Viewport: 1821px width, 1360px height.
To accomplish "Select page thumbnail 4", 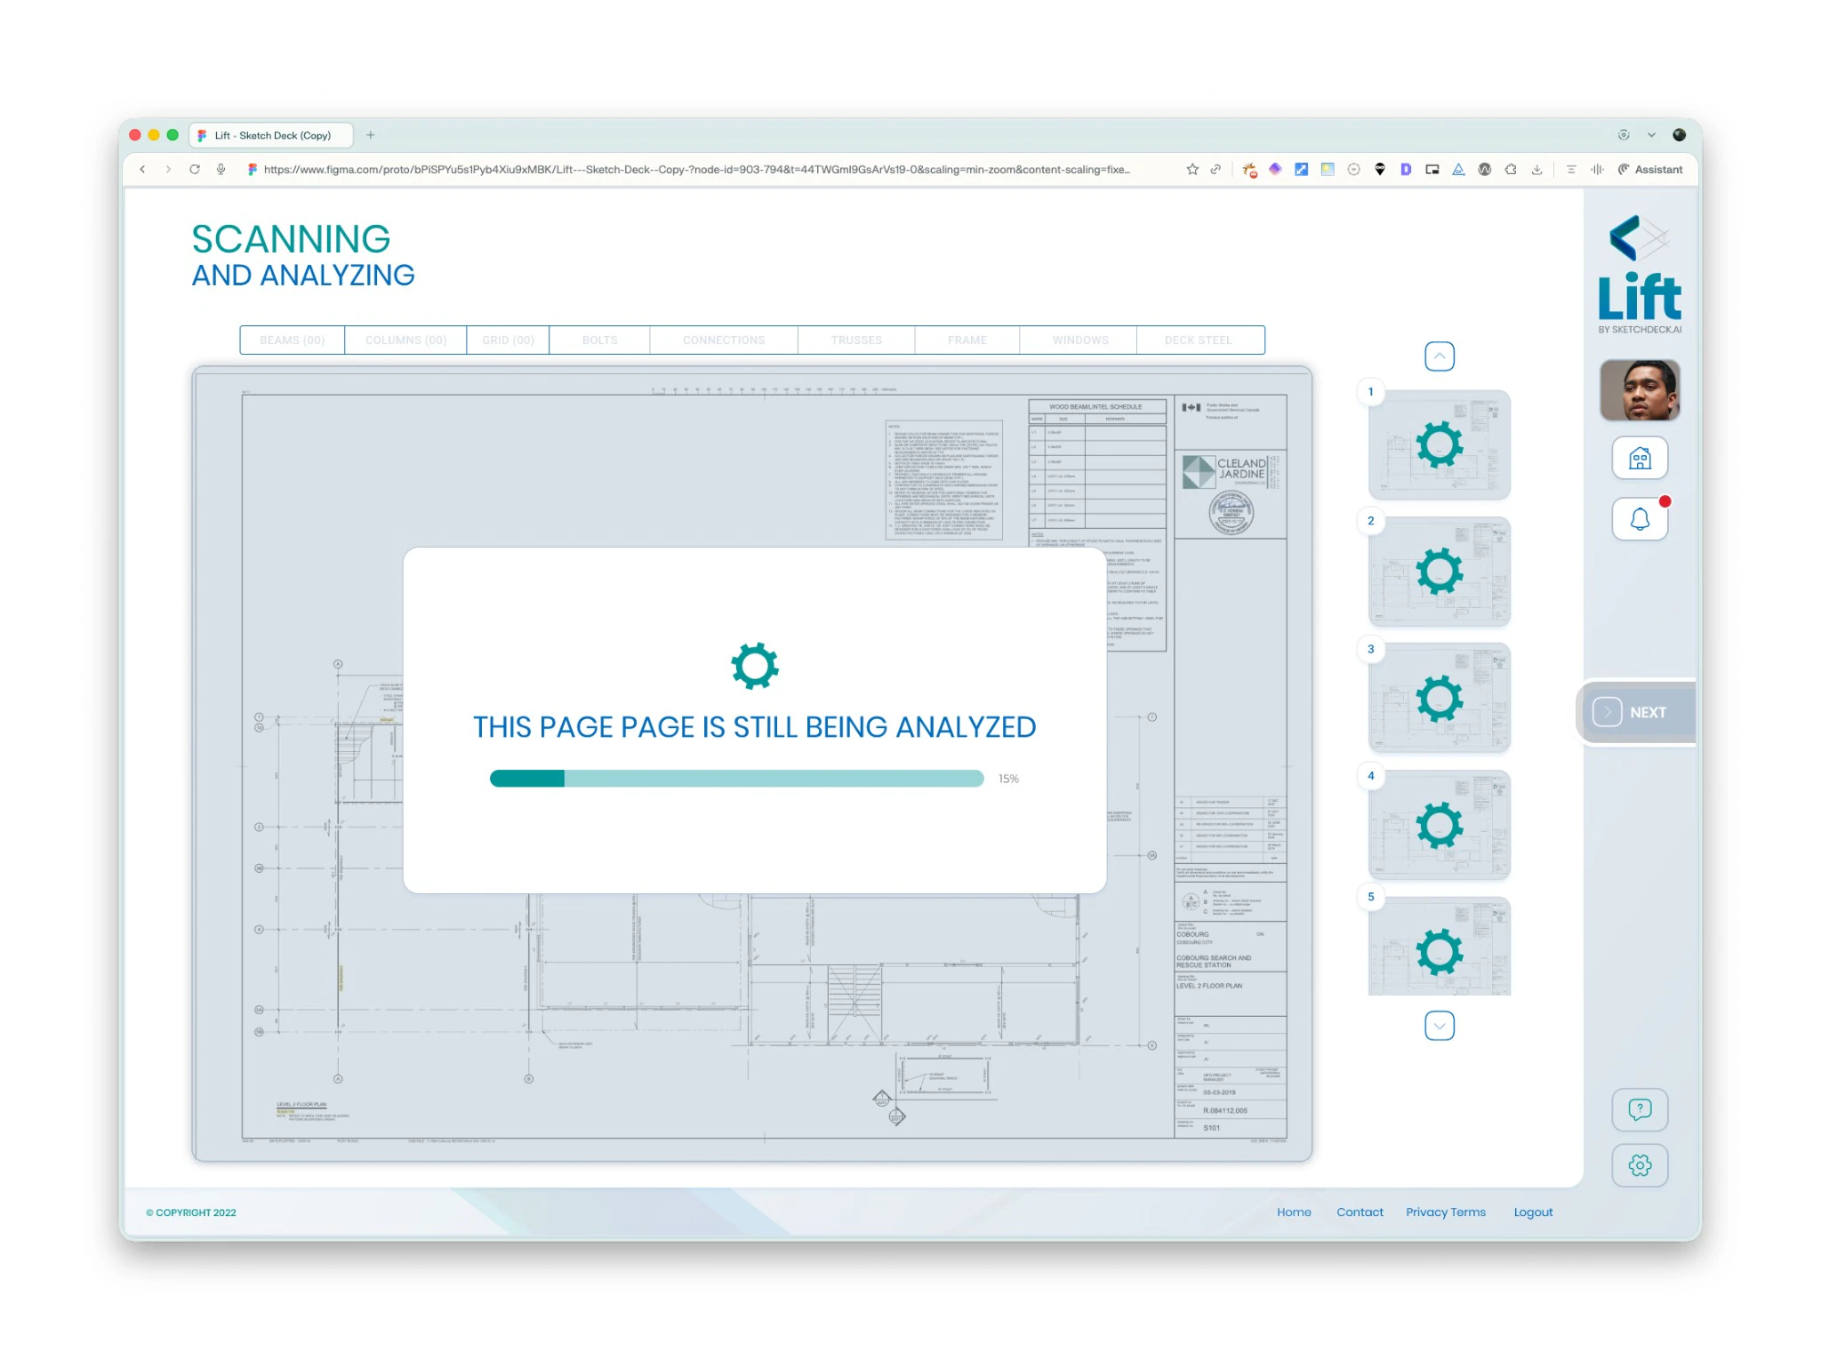I will [1440, 825].
